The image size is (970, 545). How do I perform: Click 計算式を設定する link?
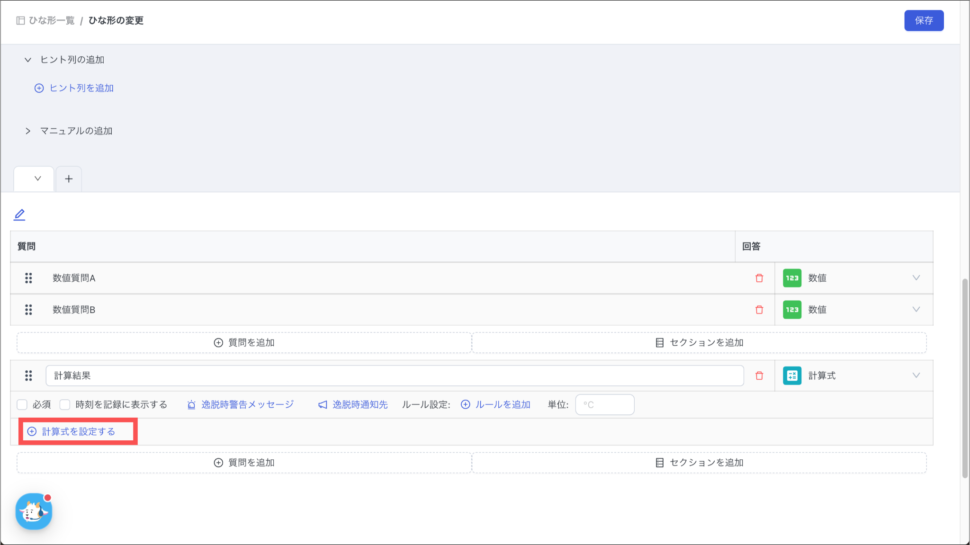click(x=78, y=431)
